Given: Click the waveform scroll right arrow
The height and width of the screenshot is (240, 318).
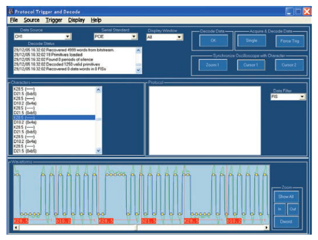Looking at the screenshot, I should (267, 227).
